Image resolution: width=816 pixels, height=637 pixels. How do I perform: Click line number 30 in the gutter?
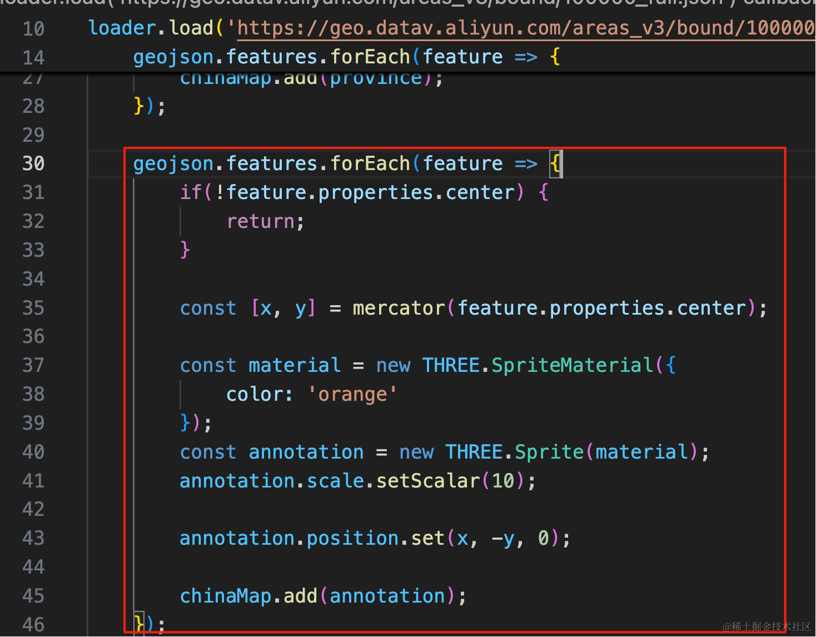[x=33, y=163]
